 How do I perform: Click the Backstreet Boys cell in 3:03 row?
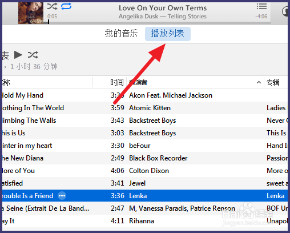pyautogui.click(x=152, y=133)
